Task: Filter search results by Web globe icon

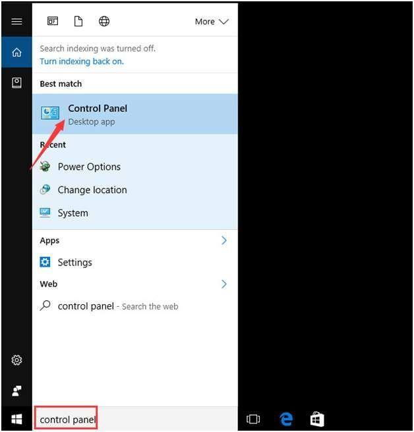Action: tap(104, 21)
